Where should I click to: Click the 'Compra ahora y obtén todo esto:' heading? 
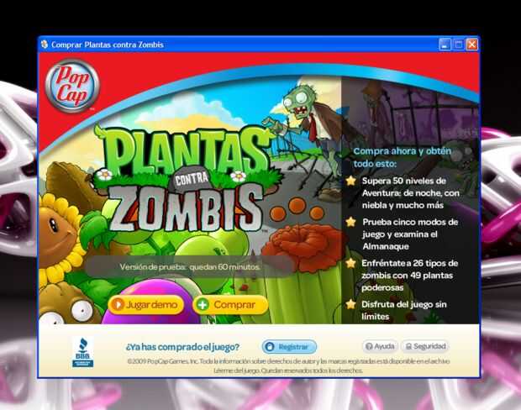coord(402,157)
